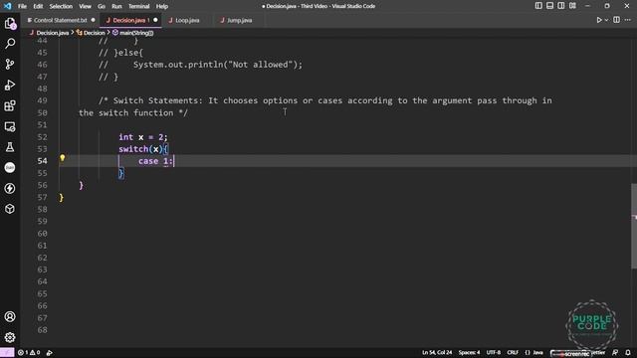This screenshot has width=637, height=358.
Task: Open the File menu
Action: 22,6
